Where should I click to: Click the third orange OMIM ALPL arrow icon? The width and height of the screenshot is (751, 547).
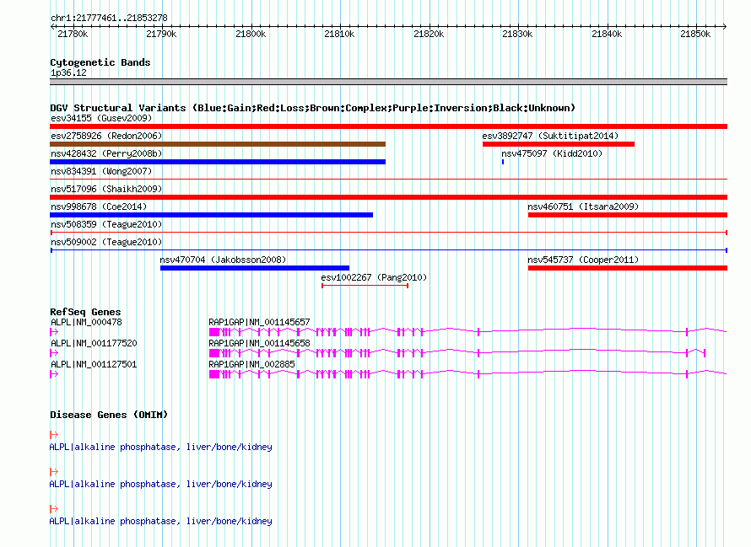[x=54, y=509]
